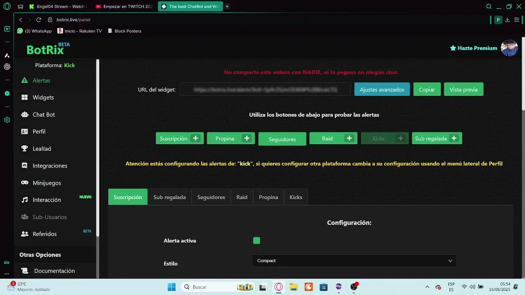Open Microsoft Store from taskbar

[x=324, y=287]
